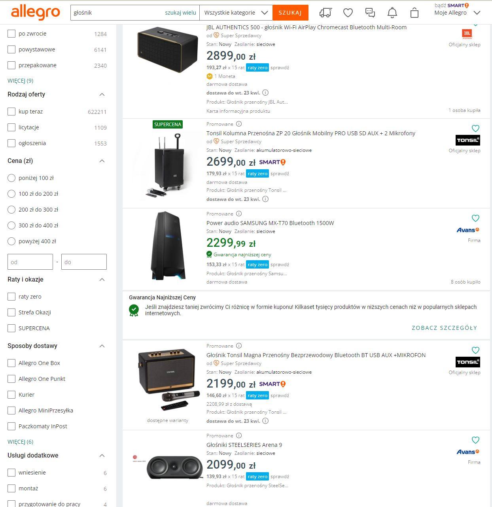Image resolution: width=492 pixels, height=507 pixels.
Task: Collapse the 'Sposoby dostawy' section
Action: click(102, 346)
